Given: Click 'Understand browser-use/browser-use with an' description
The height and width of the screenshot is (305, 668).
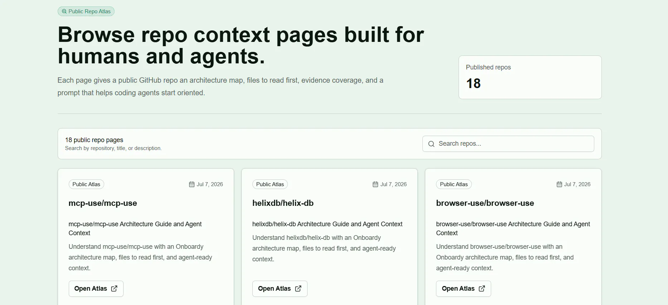Looking at the screenshot, I should [505, 257].
